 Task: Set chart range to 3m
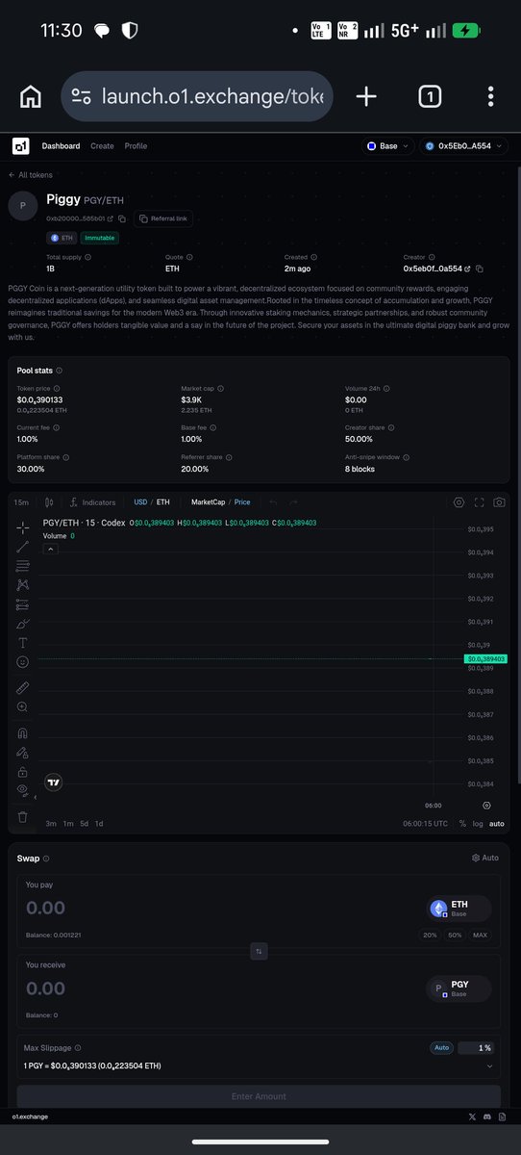(x=51, y=824)
